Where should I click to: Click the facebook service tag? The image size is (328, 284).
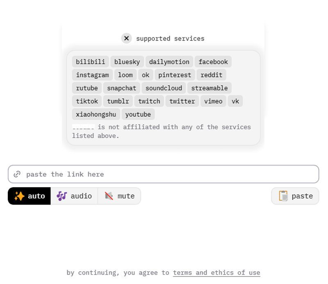(x=213, y=62)
